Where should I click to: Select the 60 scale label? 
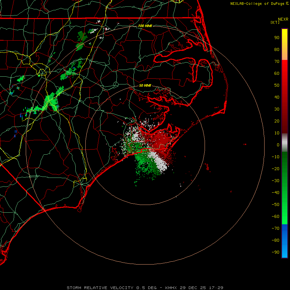(277, 73)
